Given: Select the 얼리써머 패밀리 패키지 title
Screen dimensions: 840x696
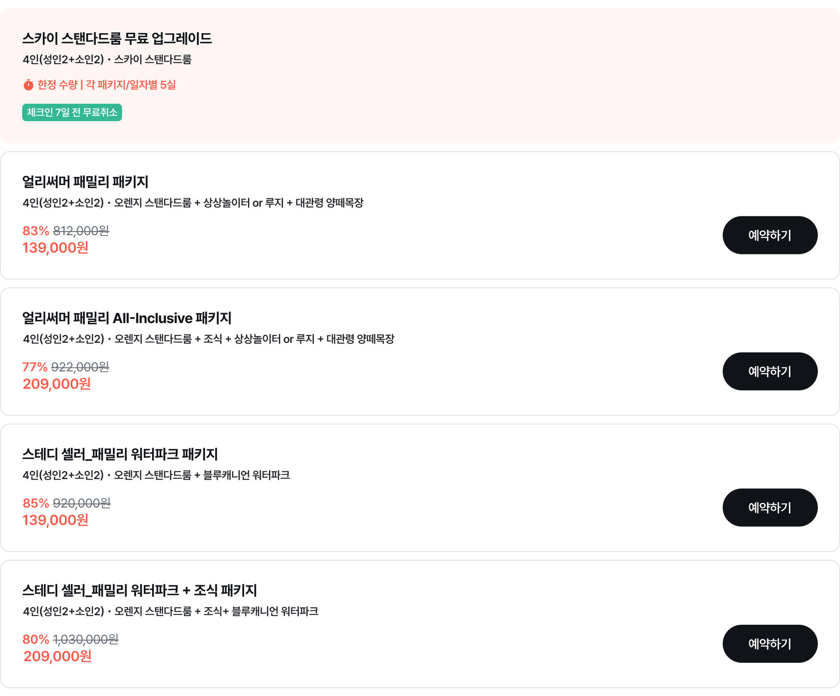Looking at the screenshot, I should pos(85,182).
